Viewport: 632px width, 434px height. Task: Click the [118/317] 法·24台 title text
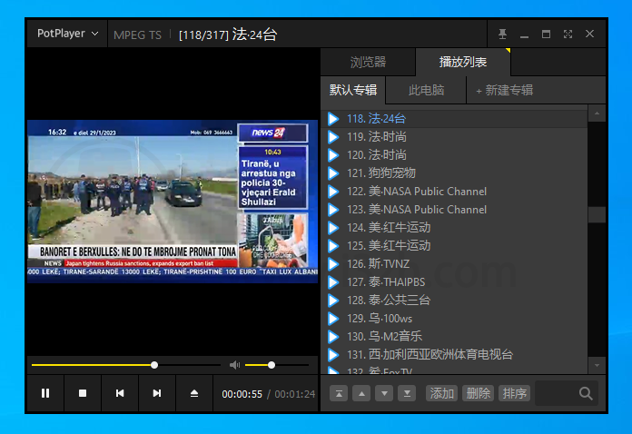coord(228,35)
